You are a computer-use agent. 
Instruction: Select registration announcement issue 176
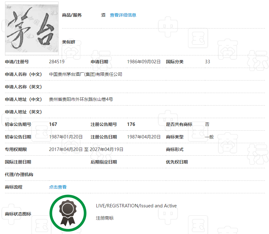coord(131,124)
